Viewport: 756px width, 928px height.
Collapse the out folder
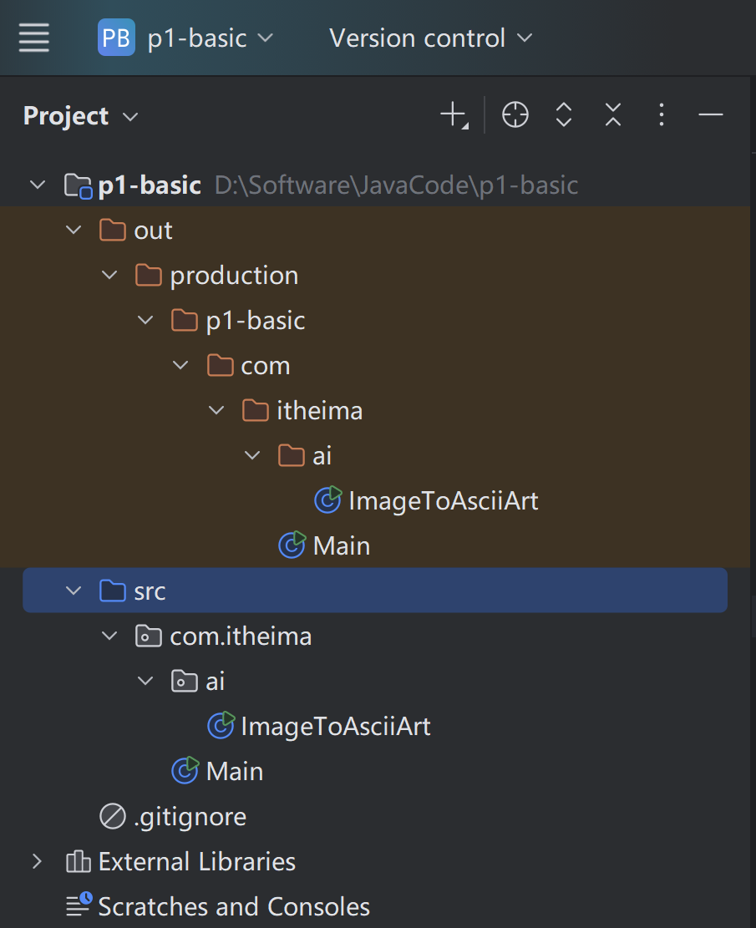click(74, 231)
